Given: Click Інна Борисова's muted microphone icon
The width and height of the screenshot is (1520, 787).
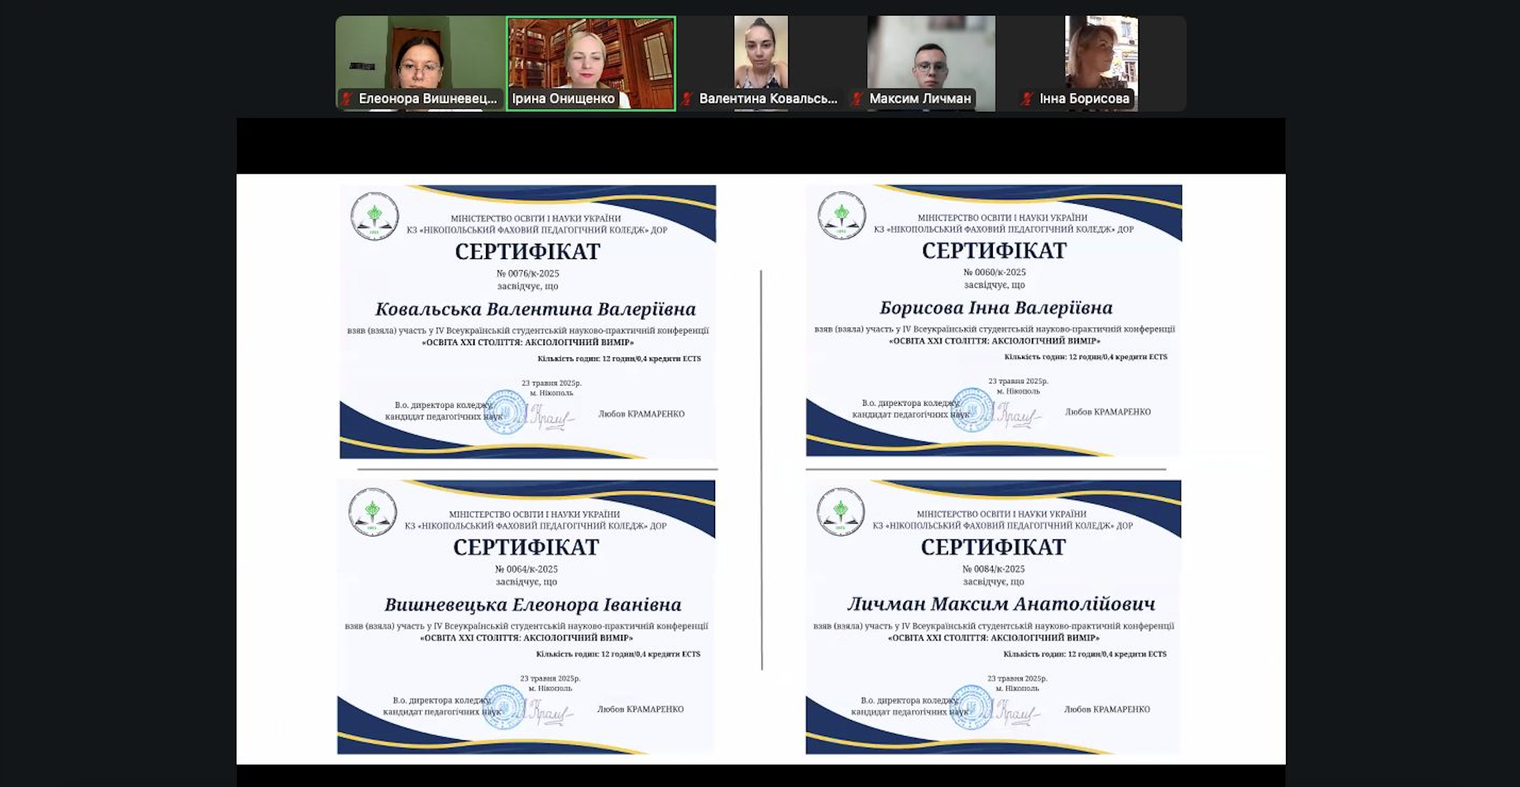Looking at the screenshot, I should tap(1027, 99).
